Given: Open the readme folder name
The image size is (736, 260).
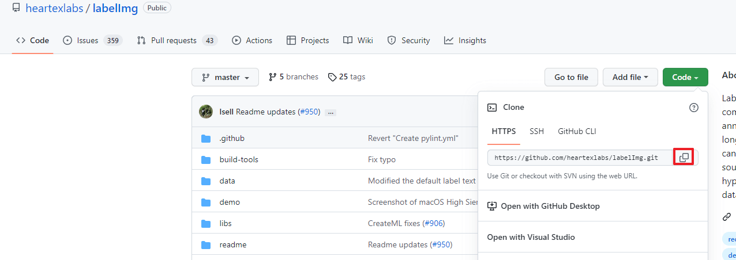Looking at the screenshot, I should [233, 244].
